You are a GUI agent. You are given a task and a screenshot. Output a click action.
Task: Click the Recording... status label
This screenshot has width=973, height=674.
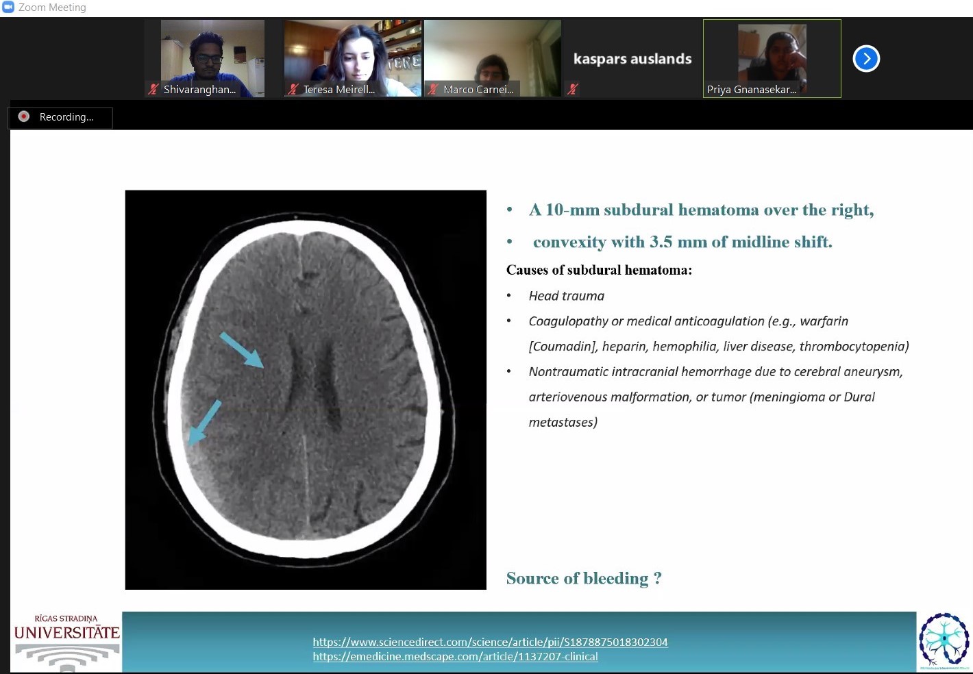point(66,117)
